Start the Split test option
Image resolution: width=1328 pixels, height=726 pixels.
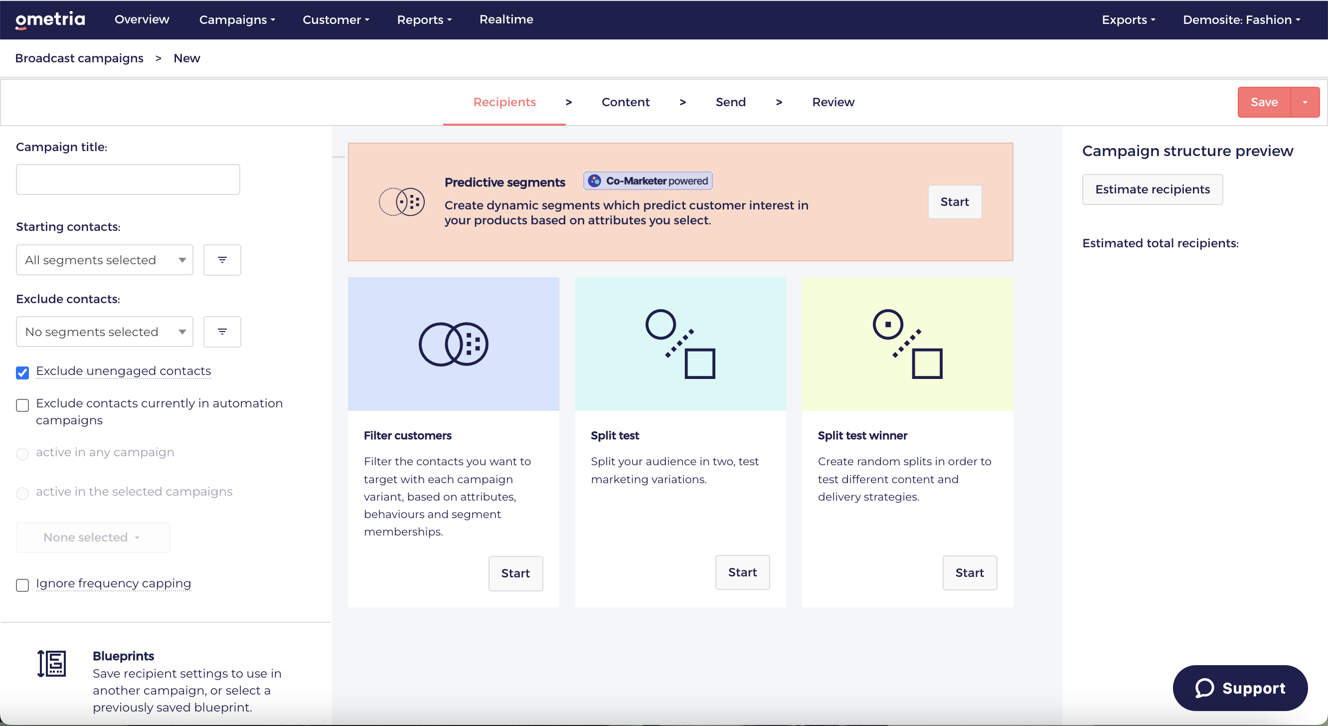742,572
